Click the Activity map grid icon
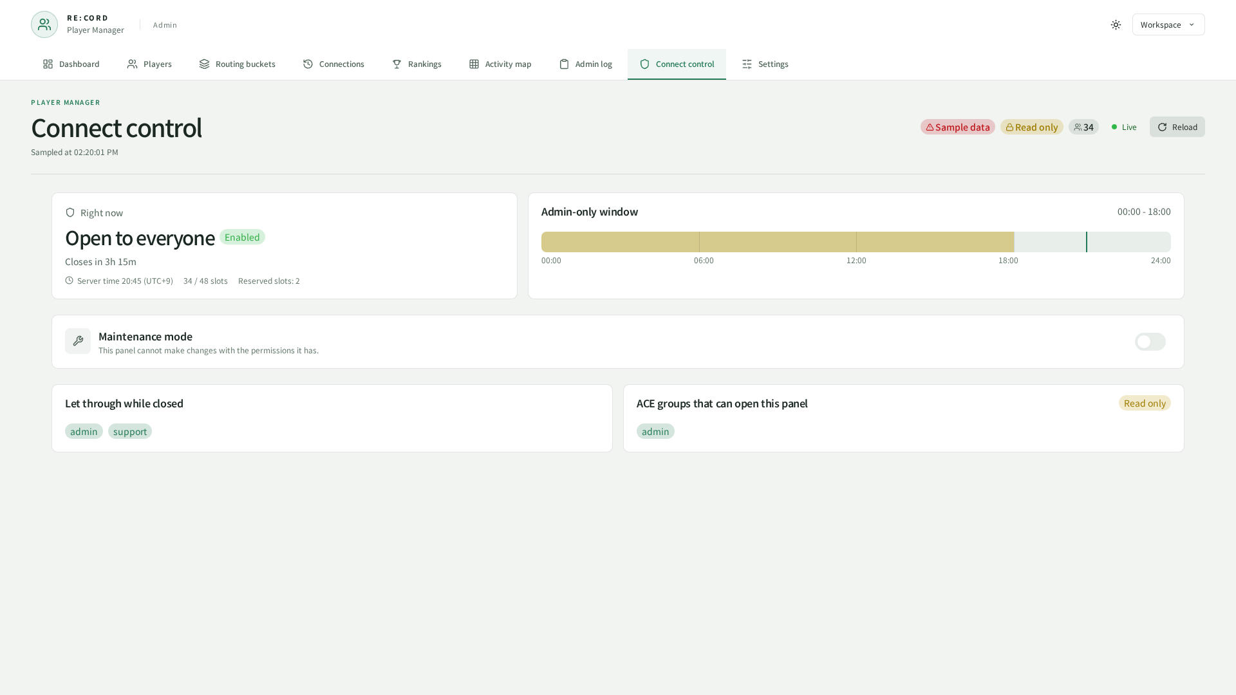This screenshot has width=1236, height=695. tap(474, 64)
